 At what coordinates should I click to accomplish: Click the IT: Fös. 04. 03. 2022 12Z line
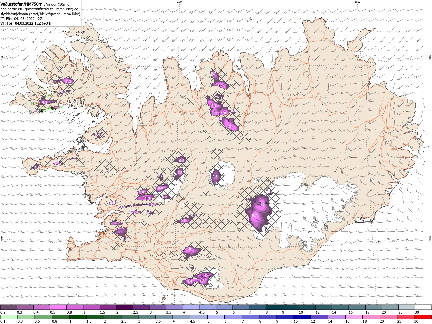(x=21, y=19)
